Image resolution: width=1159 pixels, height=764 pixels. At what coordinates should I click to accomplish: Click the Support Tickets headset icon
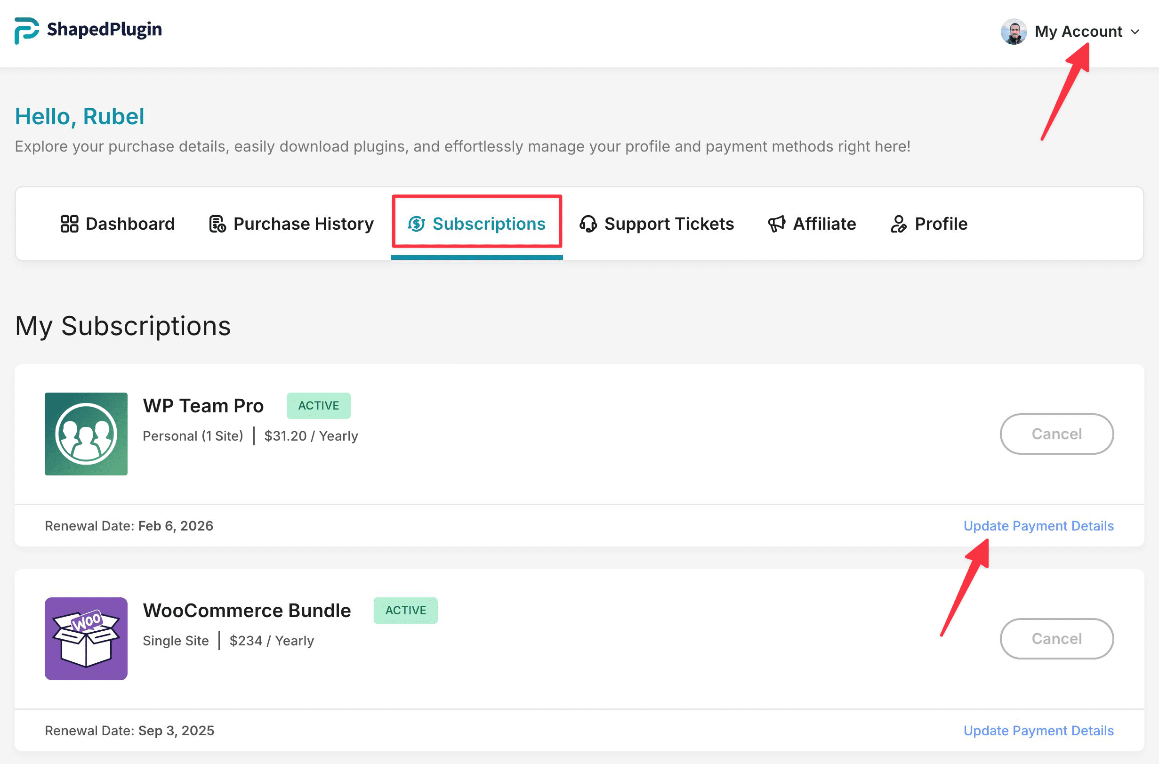pyautogui.click(x=588, y=224)
